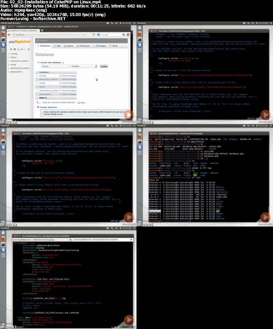Click the Database column header

pyautogui.click(x=44, y=72)
